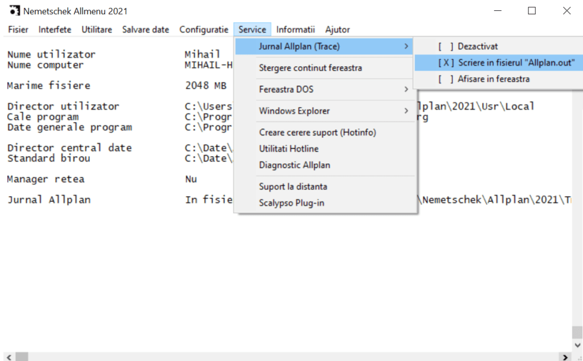
Task: Click the "Nume computer" label
Action: click(x=46, y=65)
